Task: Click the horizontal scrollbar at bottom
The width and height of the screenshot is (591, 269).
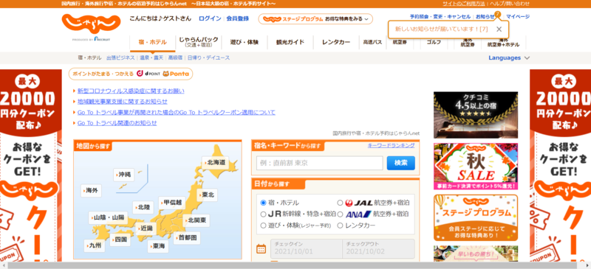Action: click(293, 265)
